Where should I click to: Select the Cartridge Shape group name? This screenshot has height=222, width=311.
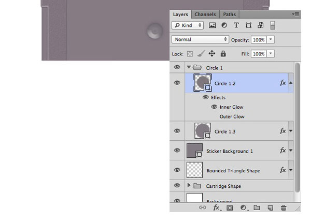(223, 186)
